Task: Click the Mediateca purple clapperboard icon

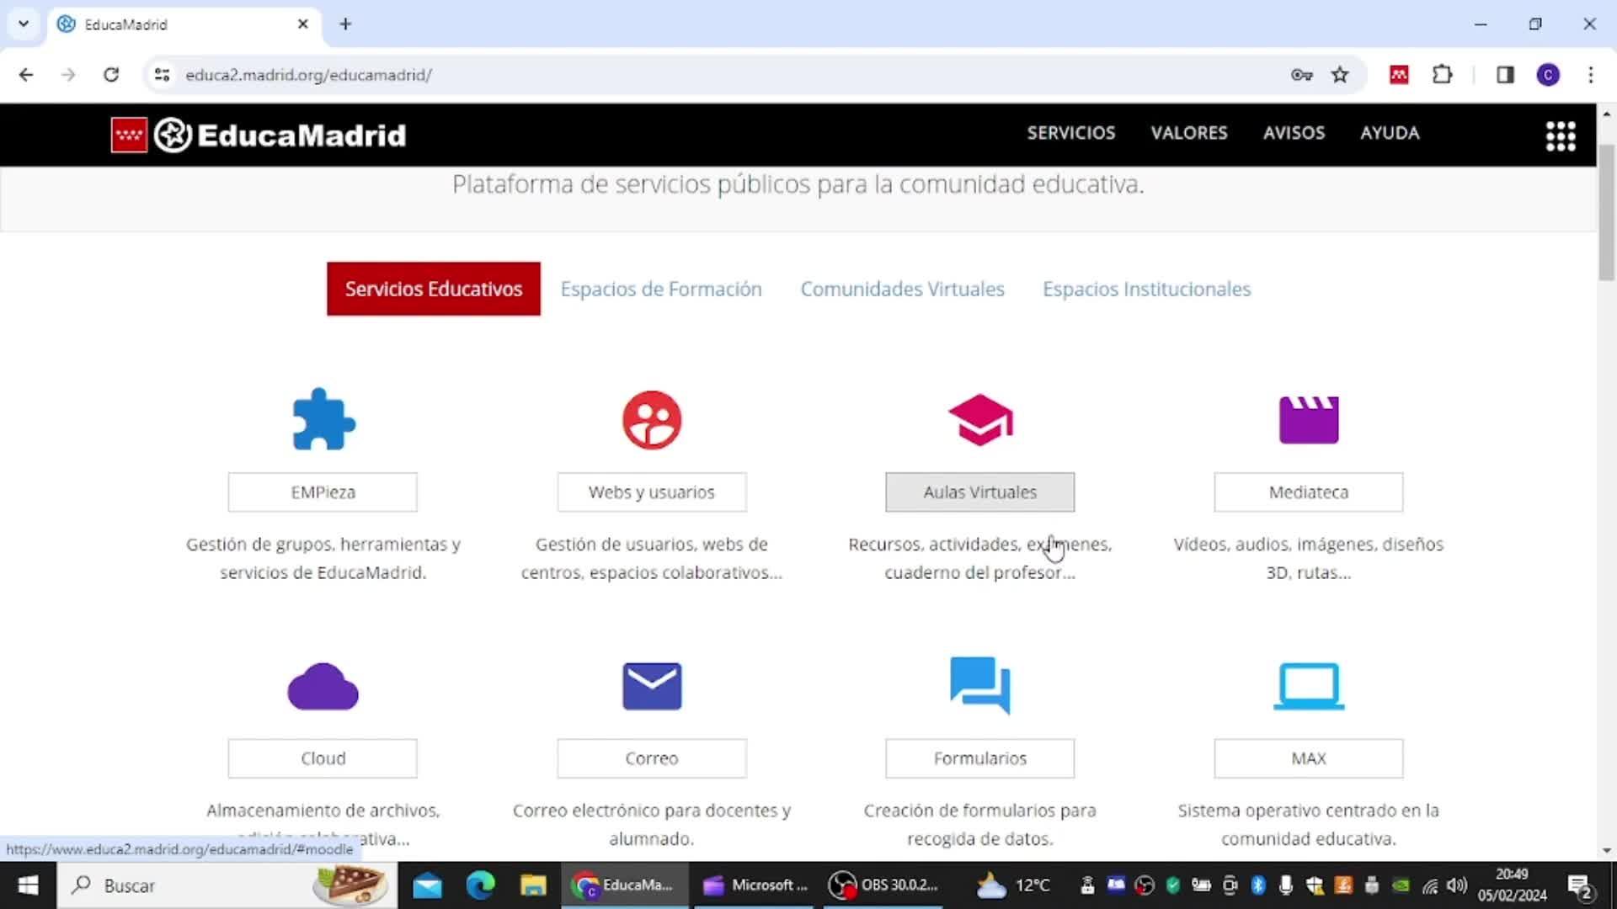Action: (x=1309, y=419)
